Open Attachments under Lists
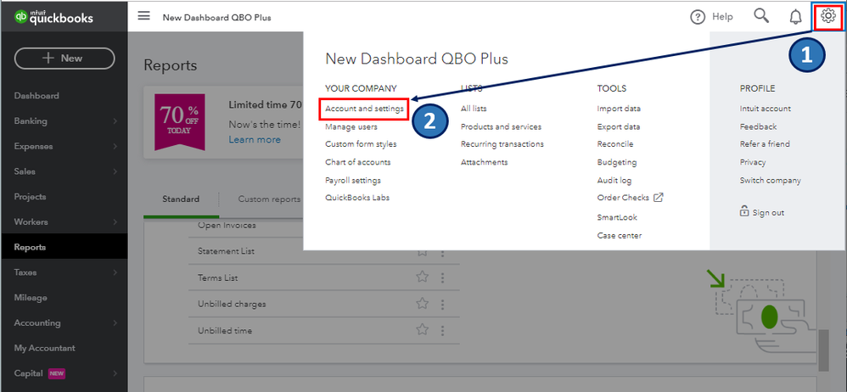Image resolution: width=847 pixels, height=392 pixels. (484, 162)
